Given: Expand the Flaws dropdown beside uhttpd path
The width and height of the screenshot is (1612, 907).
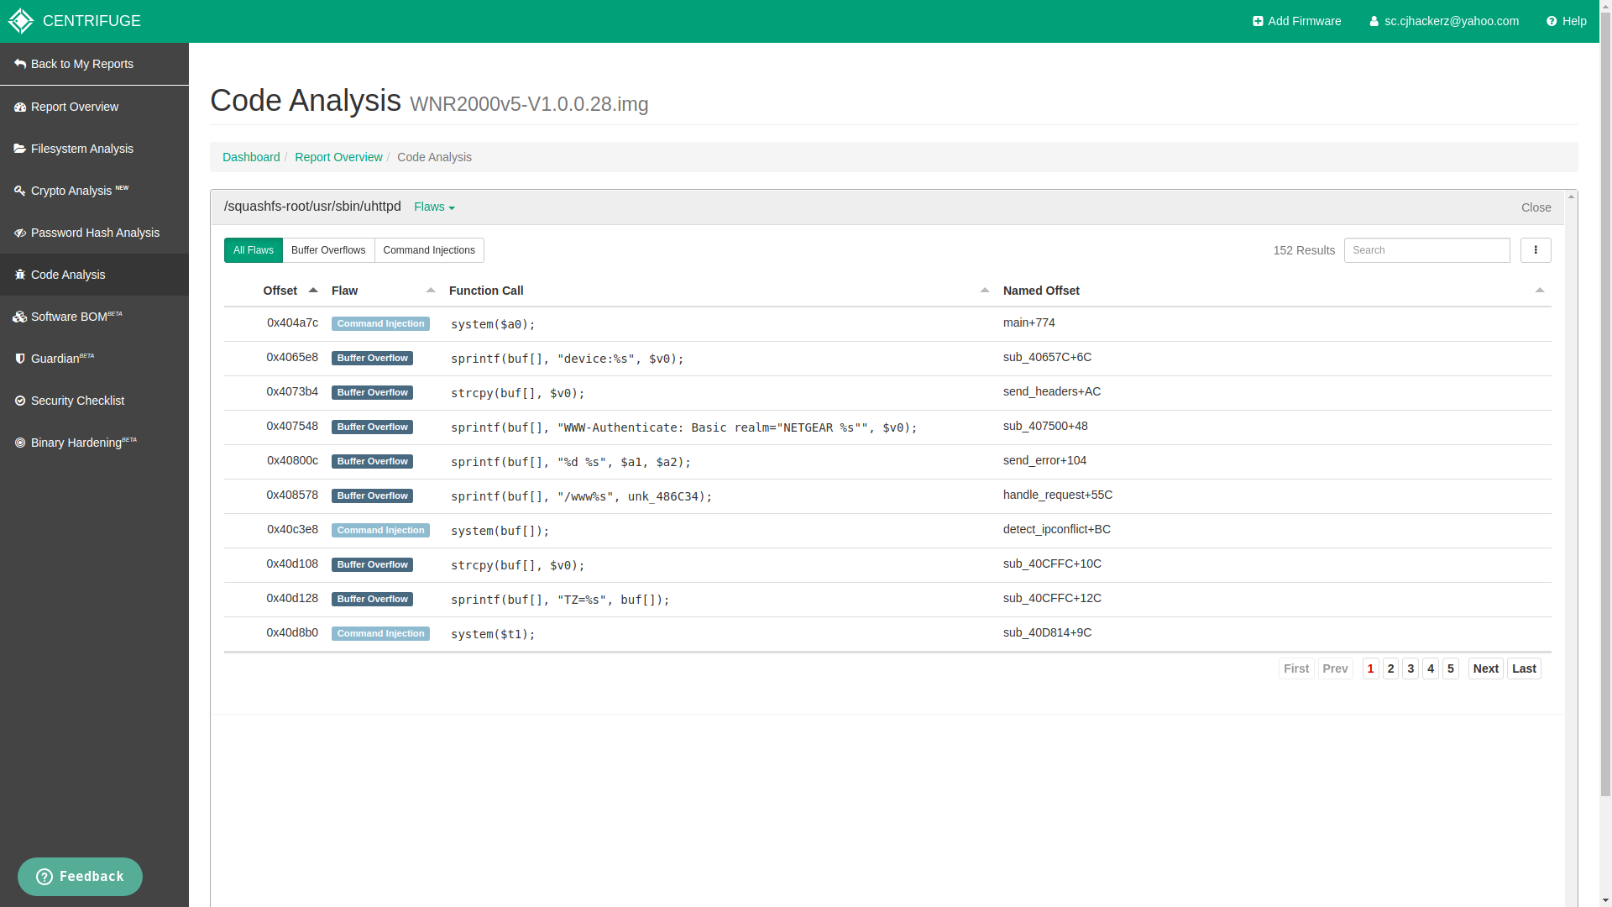Looking at the screenshot, I should [434, 207].
